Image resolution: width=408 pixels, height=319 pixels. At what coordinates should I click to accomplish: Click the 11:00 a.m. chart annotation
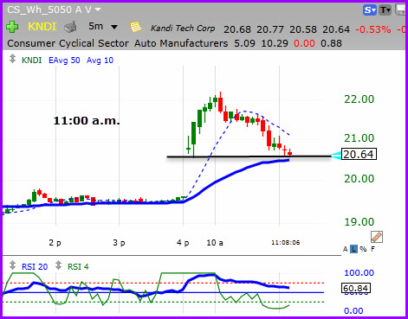[87, 121]
